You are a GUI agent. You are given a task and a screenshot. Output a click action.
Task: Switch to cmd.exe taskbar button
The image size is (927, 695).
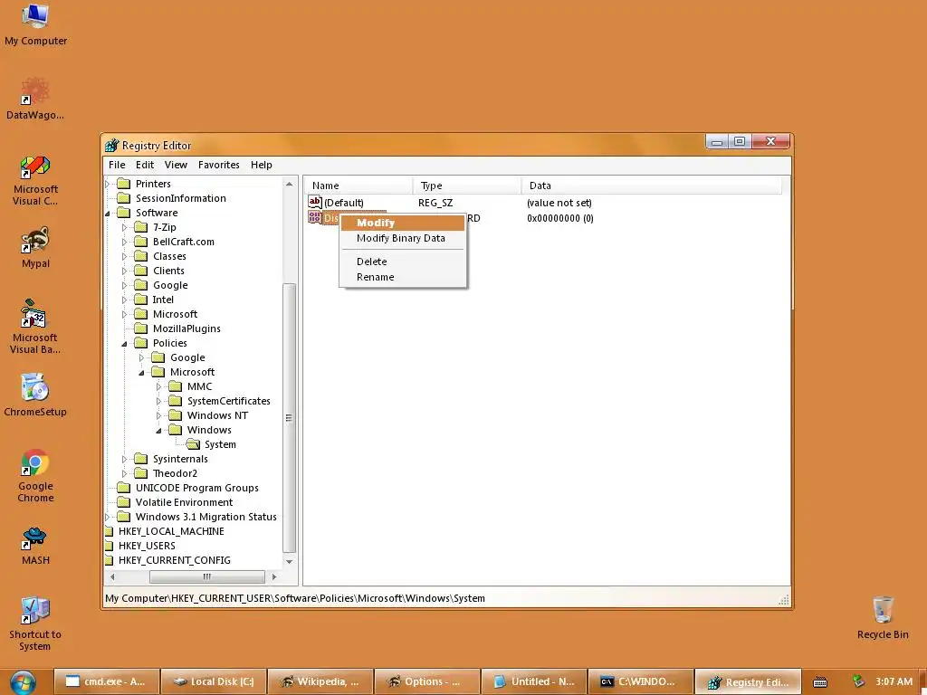(107, 682)
